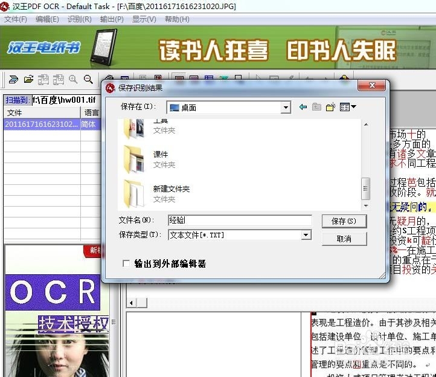Open the 帮助(H) menu
Screen dimensions: 436x377
pyautogui.click(x=177, y=19)
